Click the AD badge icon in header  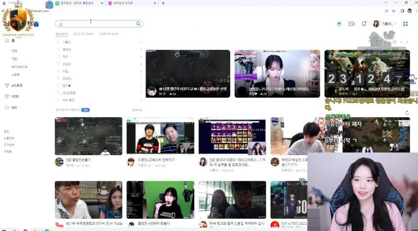coord(339,24)
